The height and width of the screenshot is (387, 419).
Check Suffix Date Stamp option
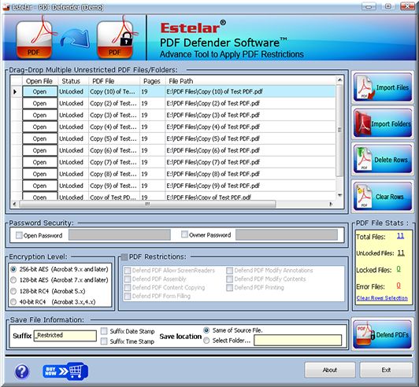coord(104,331)
